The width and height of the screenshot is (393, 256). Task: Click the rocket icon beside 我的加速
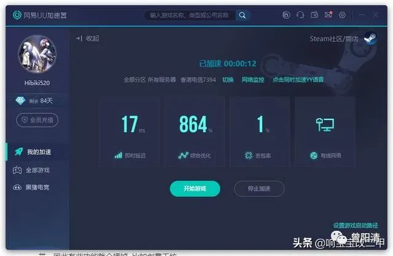(x=19, y=151)
